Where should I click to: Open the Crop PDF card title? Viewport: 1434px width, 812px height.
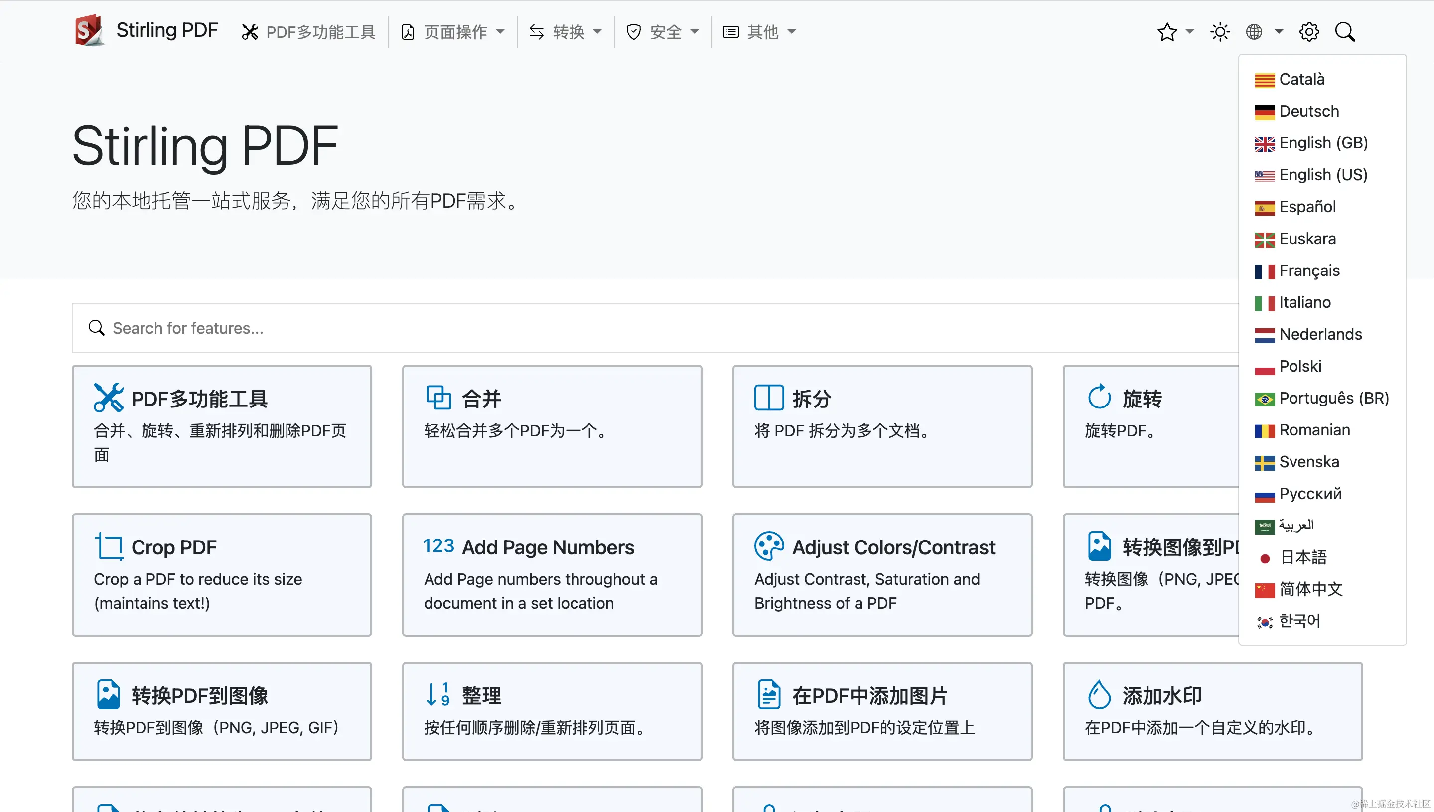pyautogui.click(x=174, y=547)
